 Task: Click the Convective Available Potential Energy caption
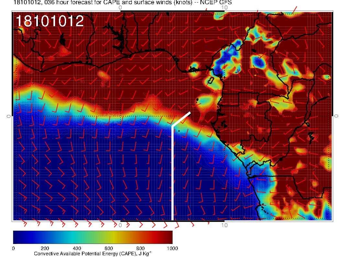coord(92,254)
